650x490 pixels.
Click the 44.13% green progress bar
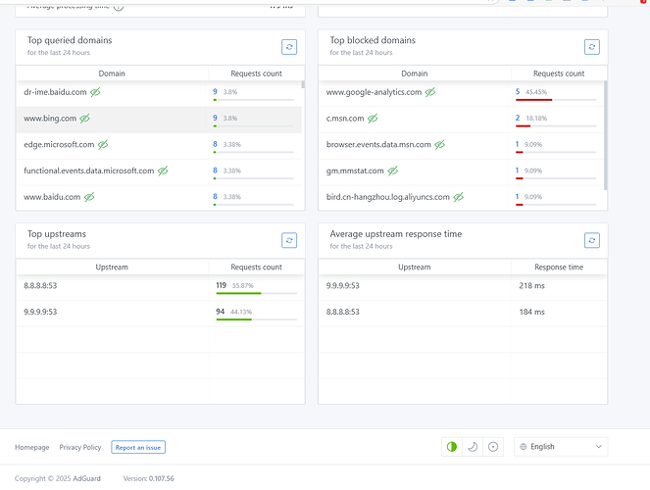[234, 319]
